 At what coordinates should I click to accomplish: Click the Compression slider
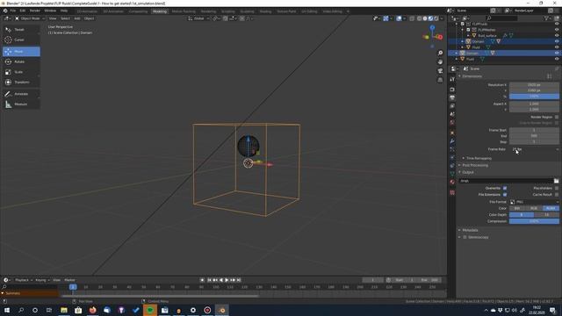[x=534, y=221]
